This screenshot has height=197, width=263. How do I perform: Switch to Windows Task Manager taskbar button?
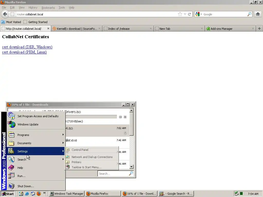tap(67, 194)
